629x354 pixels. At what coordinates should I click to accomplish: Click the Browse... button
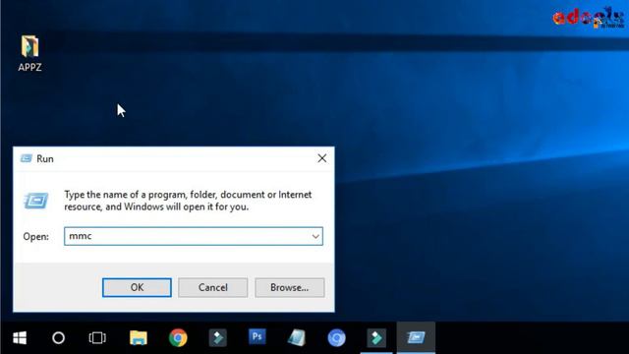(289, 287)
